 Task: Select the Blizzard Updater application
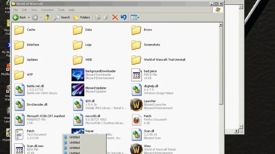pyautogui.click(x=89, y=90)
